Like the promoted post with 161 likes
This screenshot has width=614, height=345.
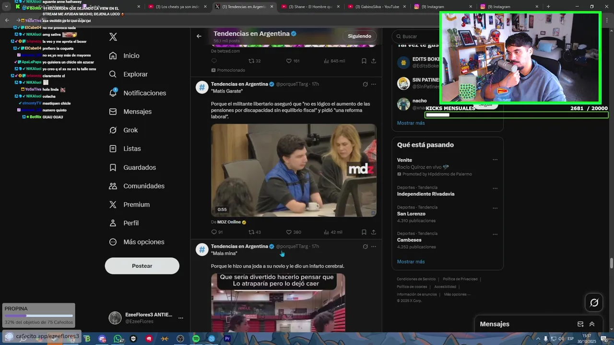293,61
